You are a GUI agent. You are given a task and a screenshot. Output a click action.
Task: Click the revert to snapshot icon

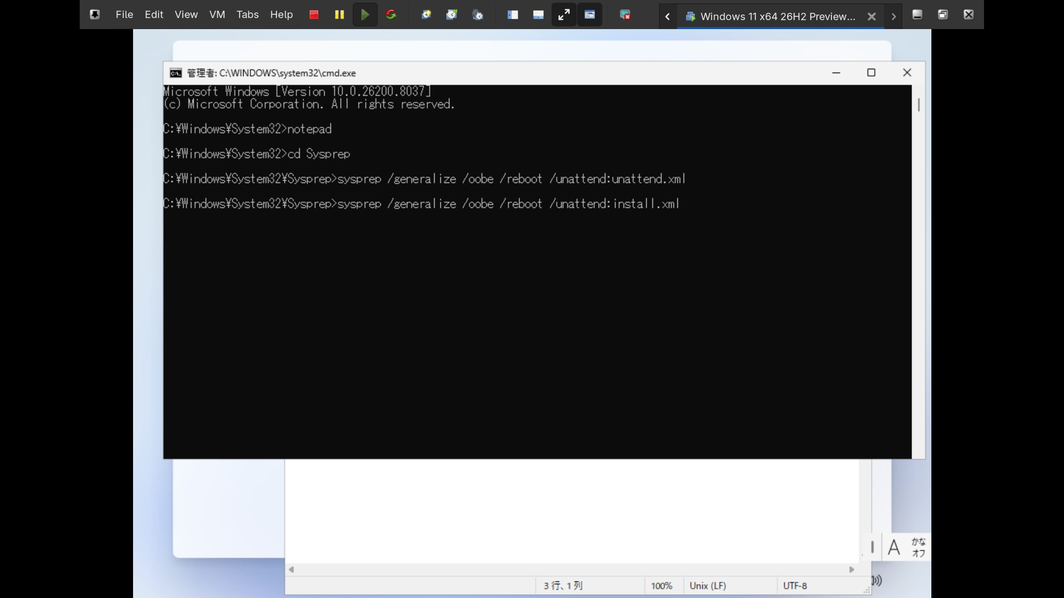coord(452,15)
